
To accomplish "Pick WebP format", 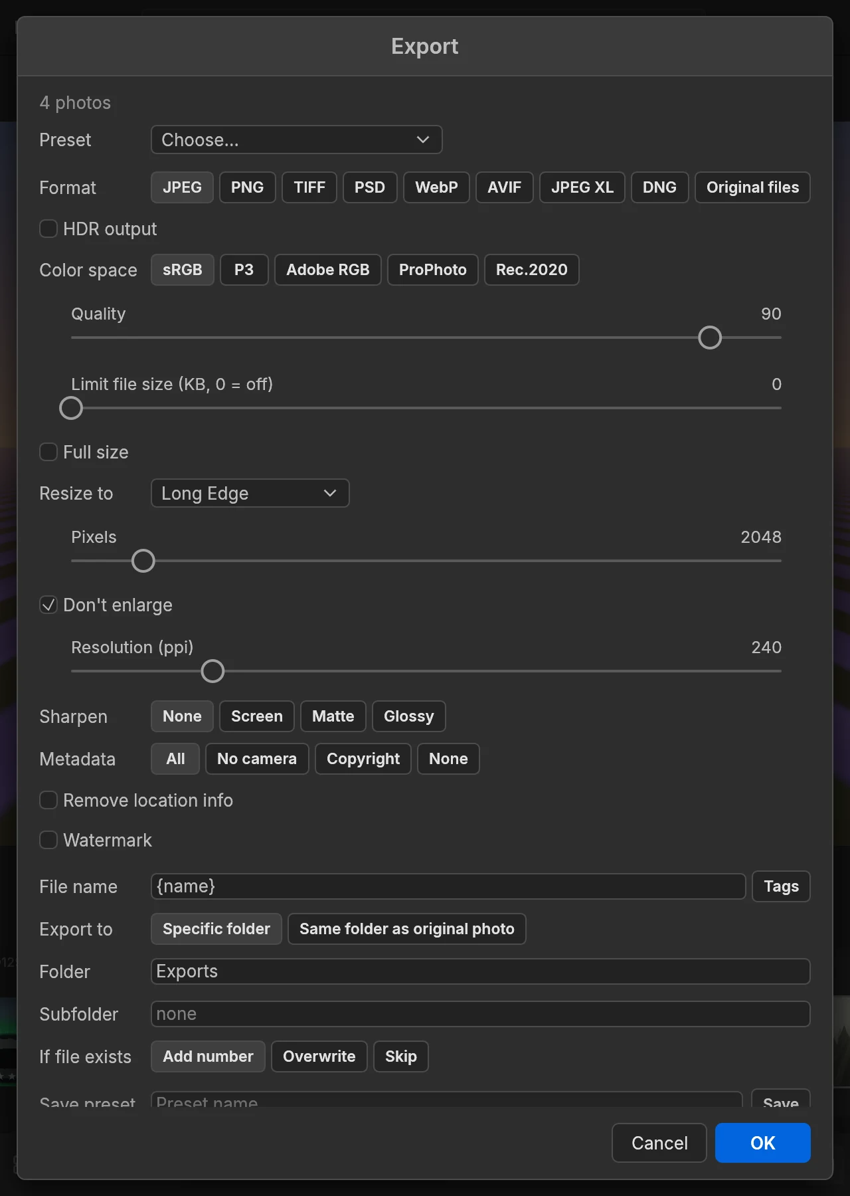I will (436, 187).
